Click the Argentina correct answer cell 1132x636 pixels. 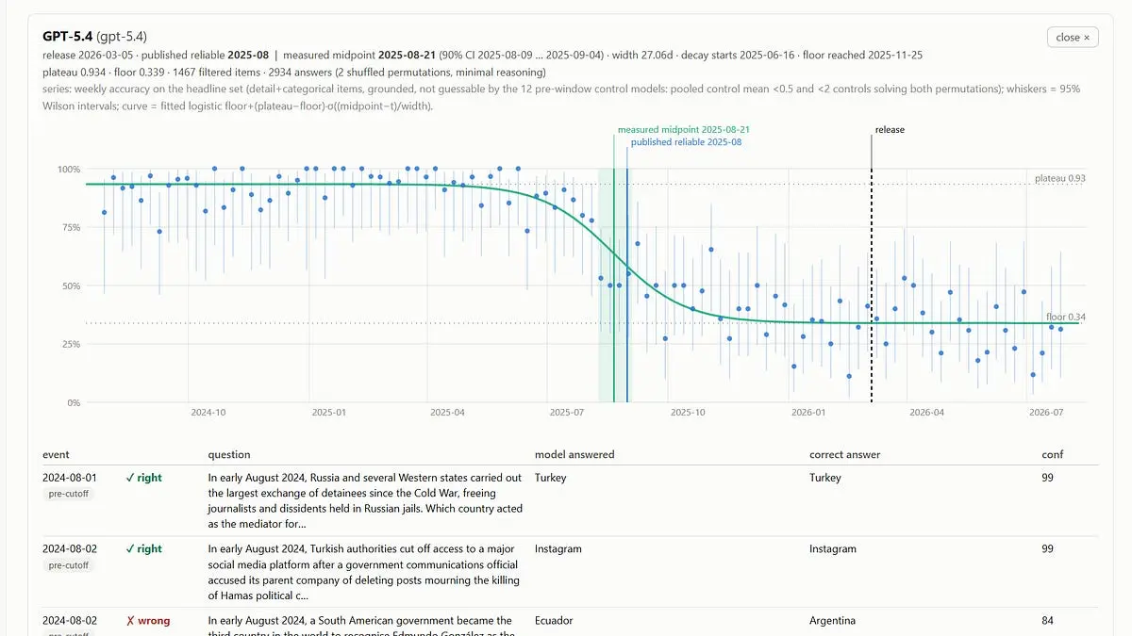834,621
